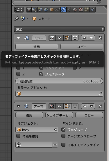
Task: Switch to Object Constraints tab
Action: coord(58,10)
